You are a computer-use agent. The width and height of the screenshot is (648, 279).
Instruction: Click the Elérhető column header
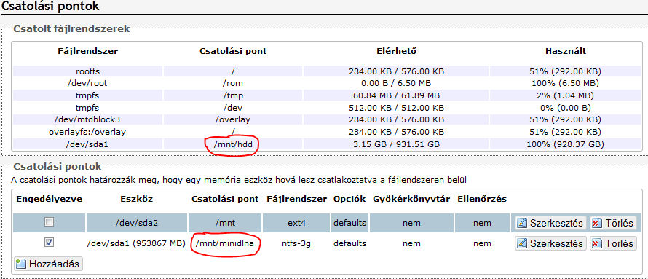pos(396,51)
